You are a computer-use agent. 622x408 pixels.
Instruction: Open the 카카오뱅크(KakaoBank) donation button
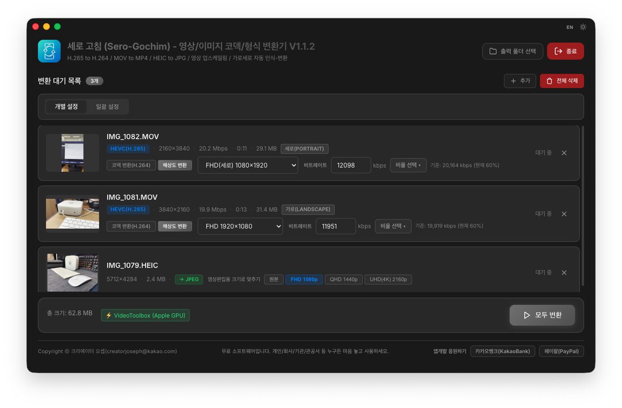(502, 351)
